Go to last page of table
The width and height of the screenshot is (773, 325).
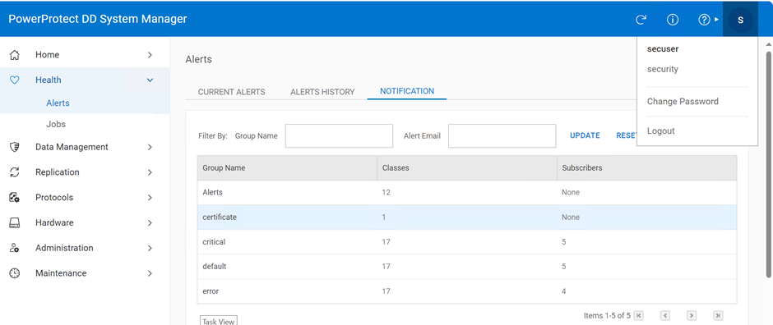tap(718, 315)
